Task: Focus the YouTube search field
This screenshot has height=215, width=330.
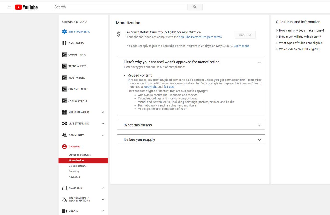Action: (120, 7)
